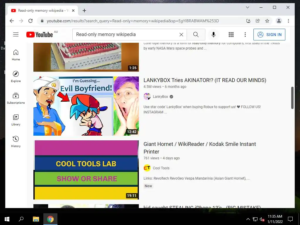Open the tab search dropdown chevron
This screenshot has height=225, width=300.
click(247, 7)
